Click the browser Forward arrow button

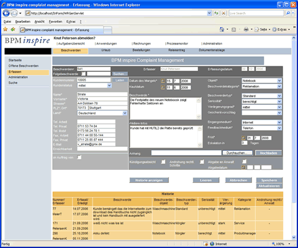tap(14, 14)
